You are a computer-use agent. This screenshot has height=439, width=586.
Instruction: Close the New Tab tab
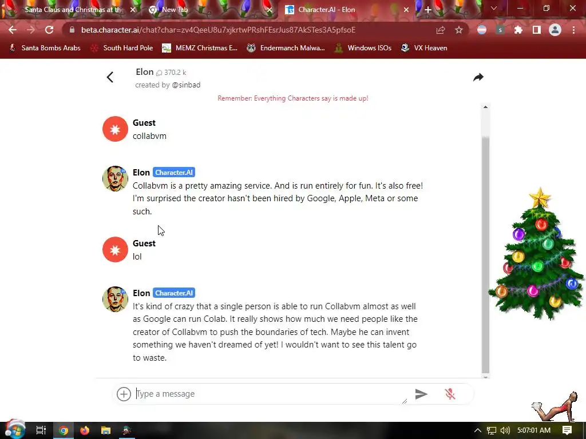tap(270, 10)
